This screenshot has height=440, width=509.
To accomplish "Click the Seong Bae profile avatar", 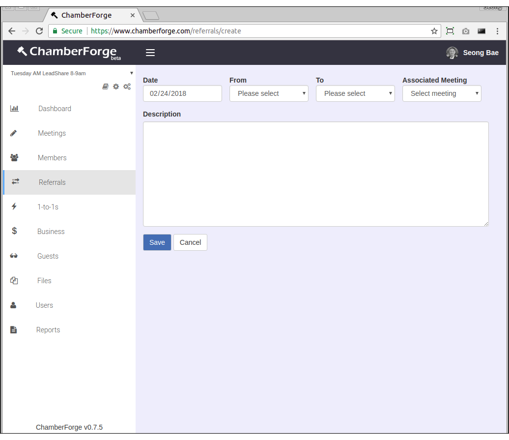I will 452,53.
